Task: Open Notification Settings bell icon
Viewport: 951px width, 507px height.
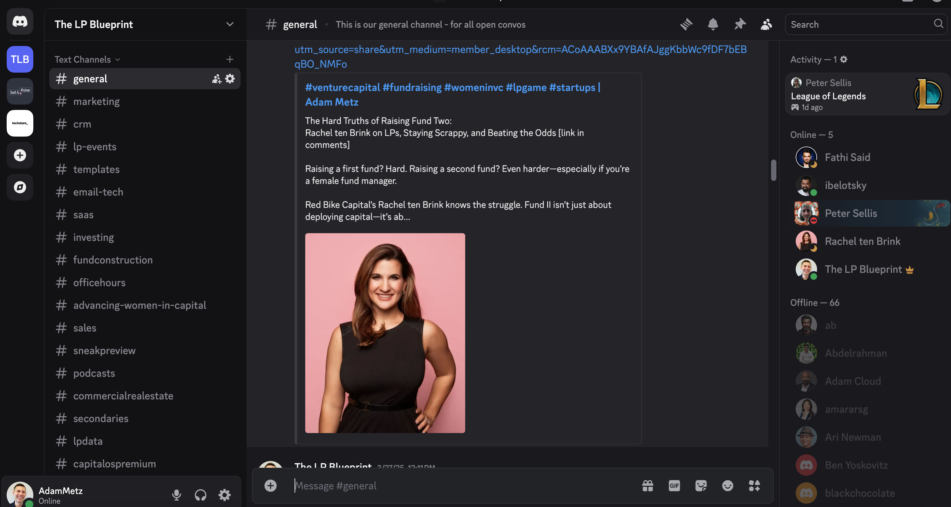Action: coord(713,24)
